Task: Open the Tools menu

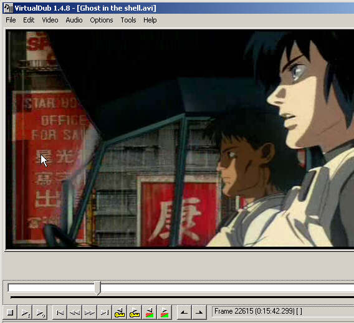Action: click(x=128, y=20)
